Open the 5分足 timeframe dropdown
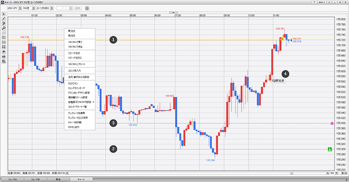Viewport: 349px width, 182px height. [29, 8]
